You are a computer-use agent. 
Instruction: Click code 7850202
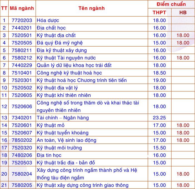click(22, 140)
